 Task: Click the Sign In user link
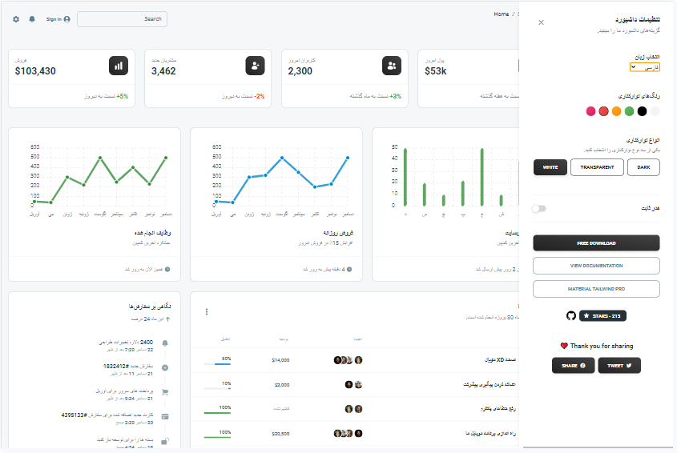(58, 19)
